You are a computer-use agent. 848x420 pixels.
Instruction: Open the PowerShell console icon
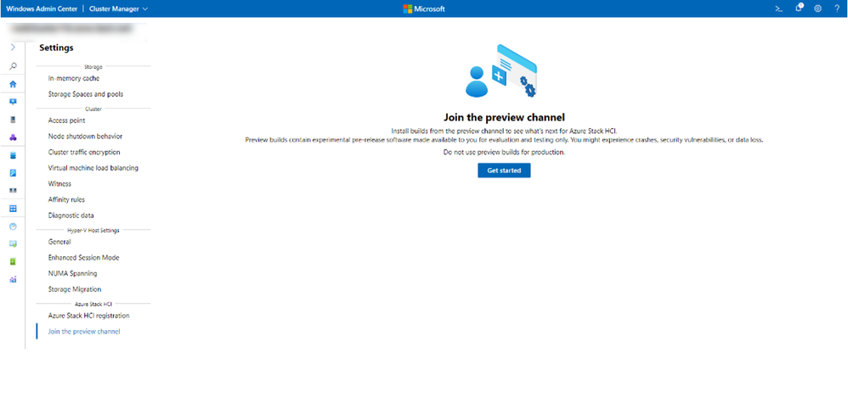779,8
